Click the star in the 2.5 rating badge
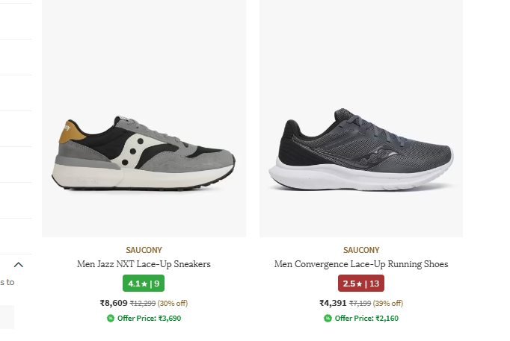The width and height of the screenshot is (510, 341). click(360, 284)
